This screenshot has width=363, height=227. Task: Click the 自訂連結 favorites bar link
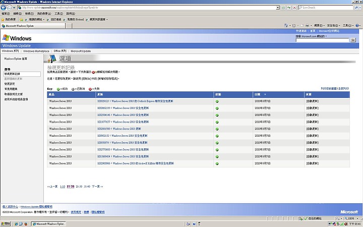coord(54,20)
